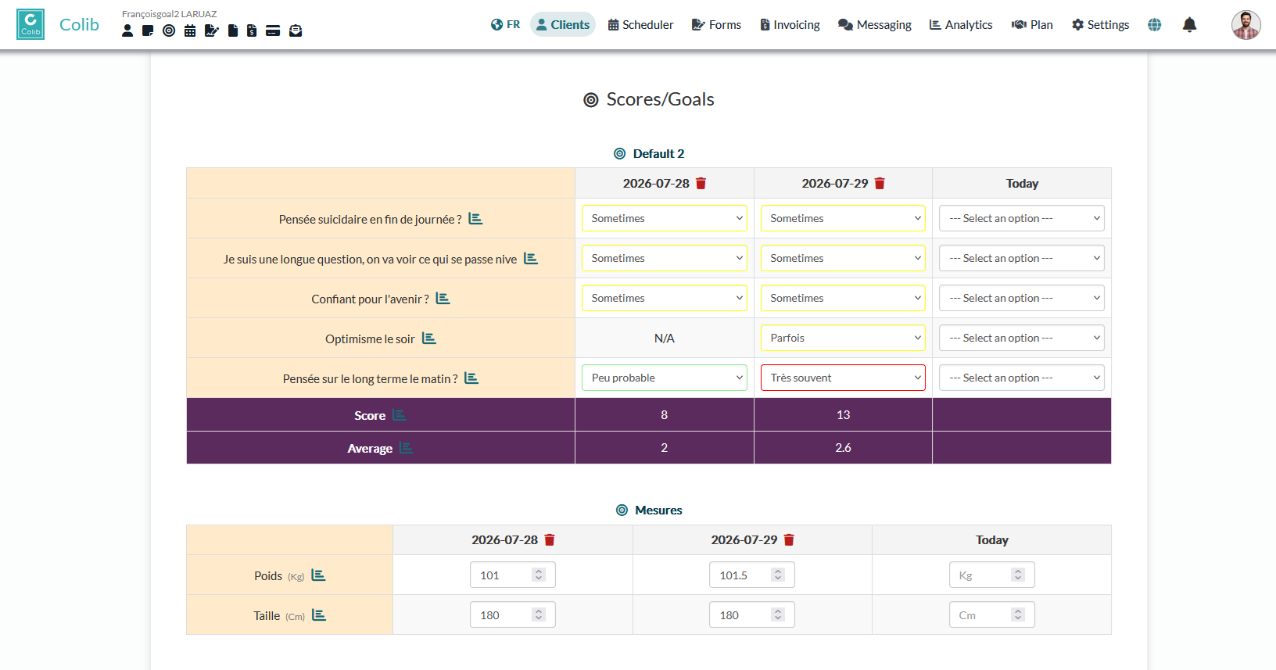
Task: Open the client sticky notes icon
Action: tap(148, 30)
